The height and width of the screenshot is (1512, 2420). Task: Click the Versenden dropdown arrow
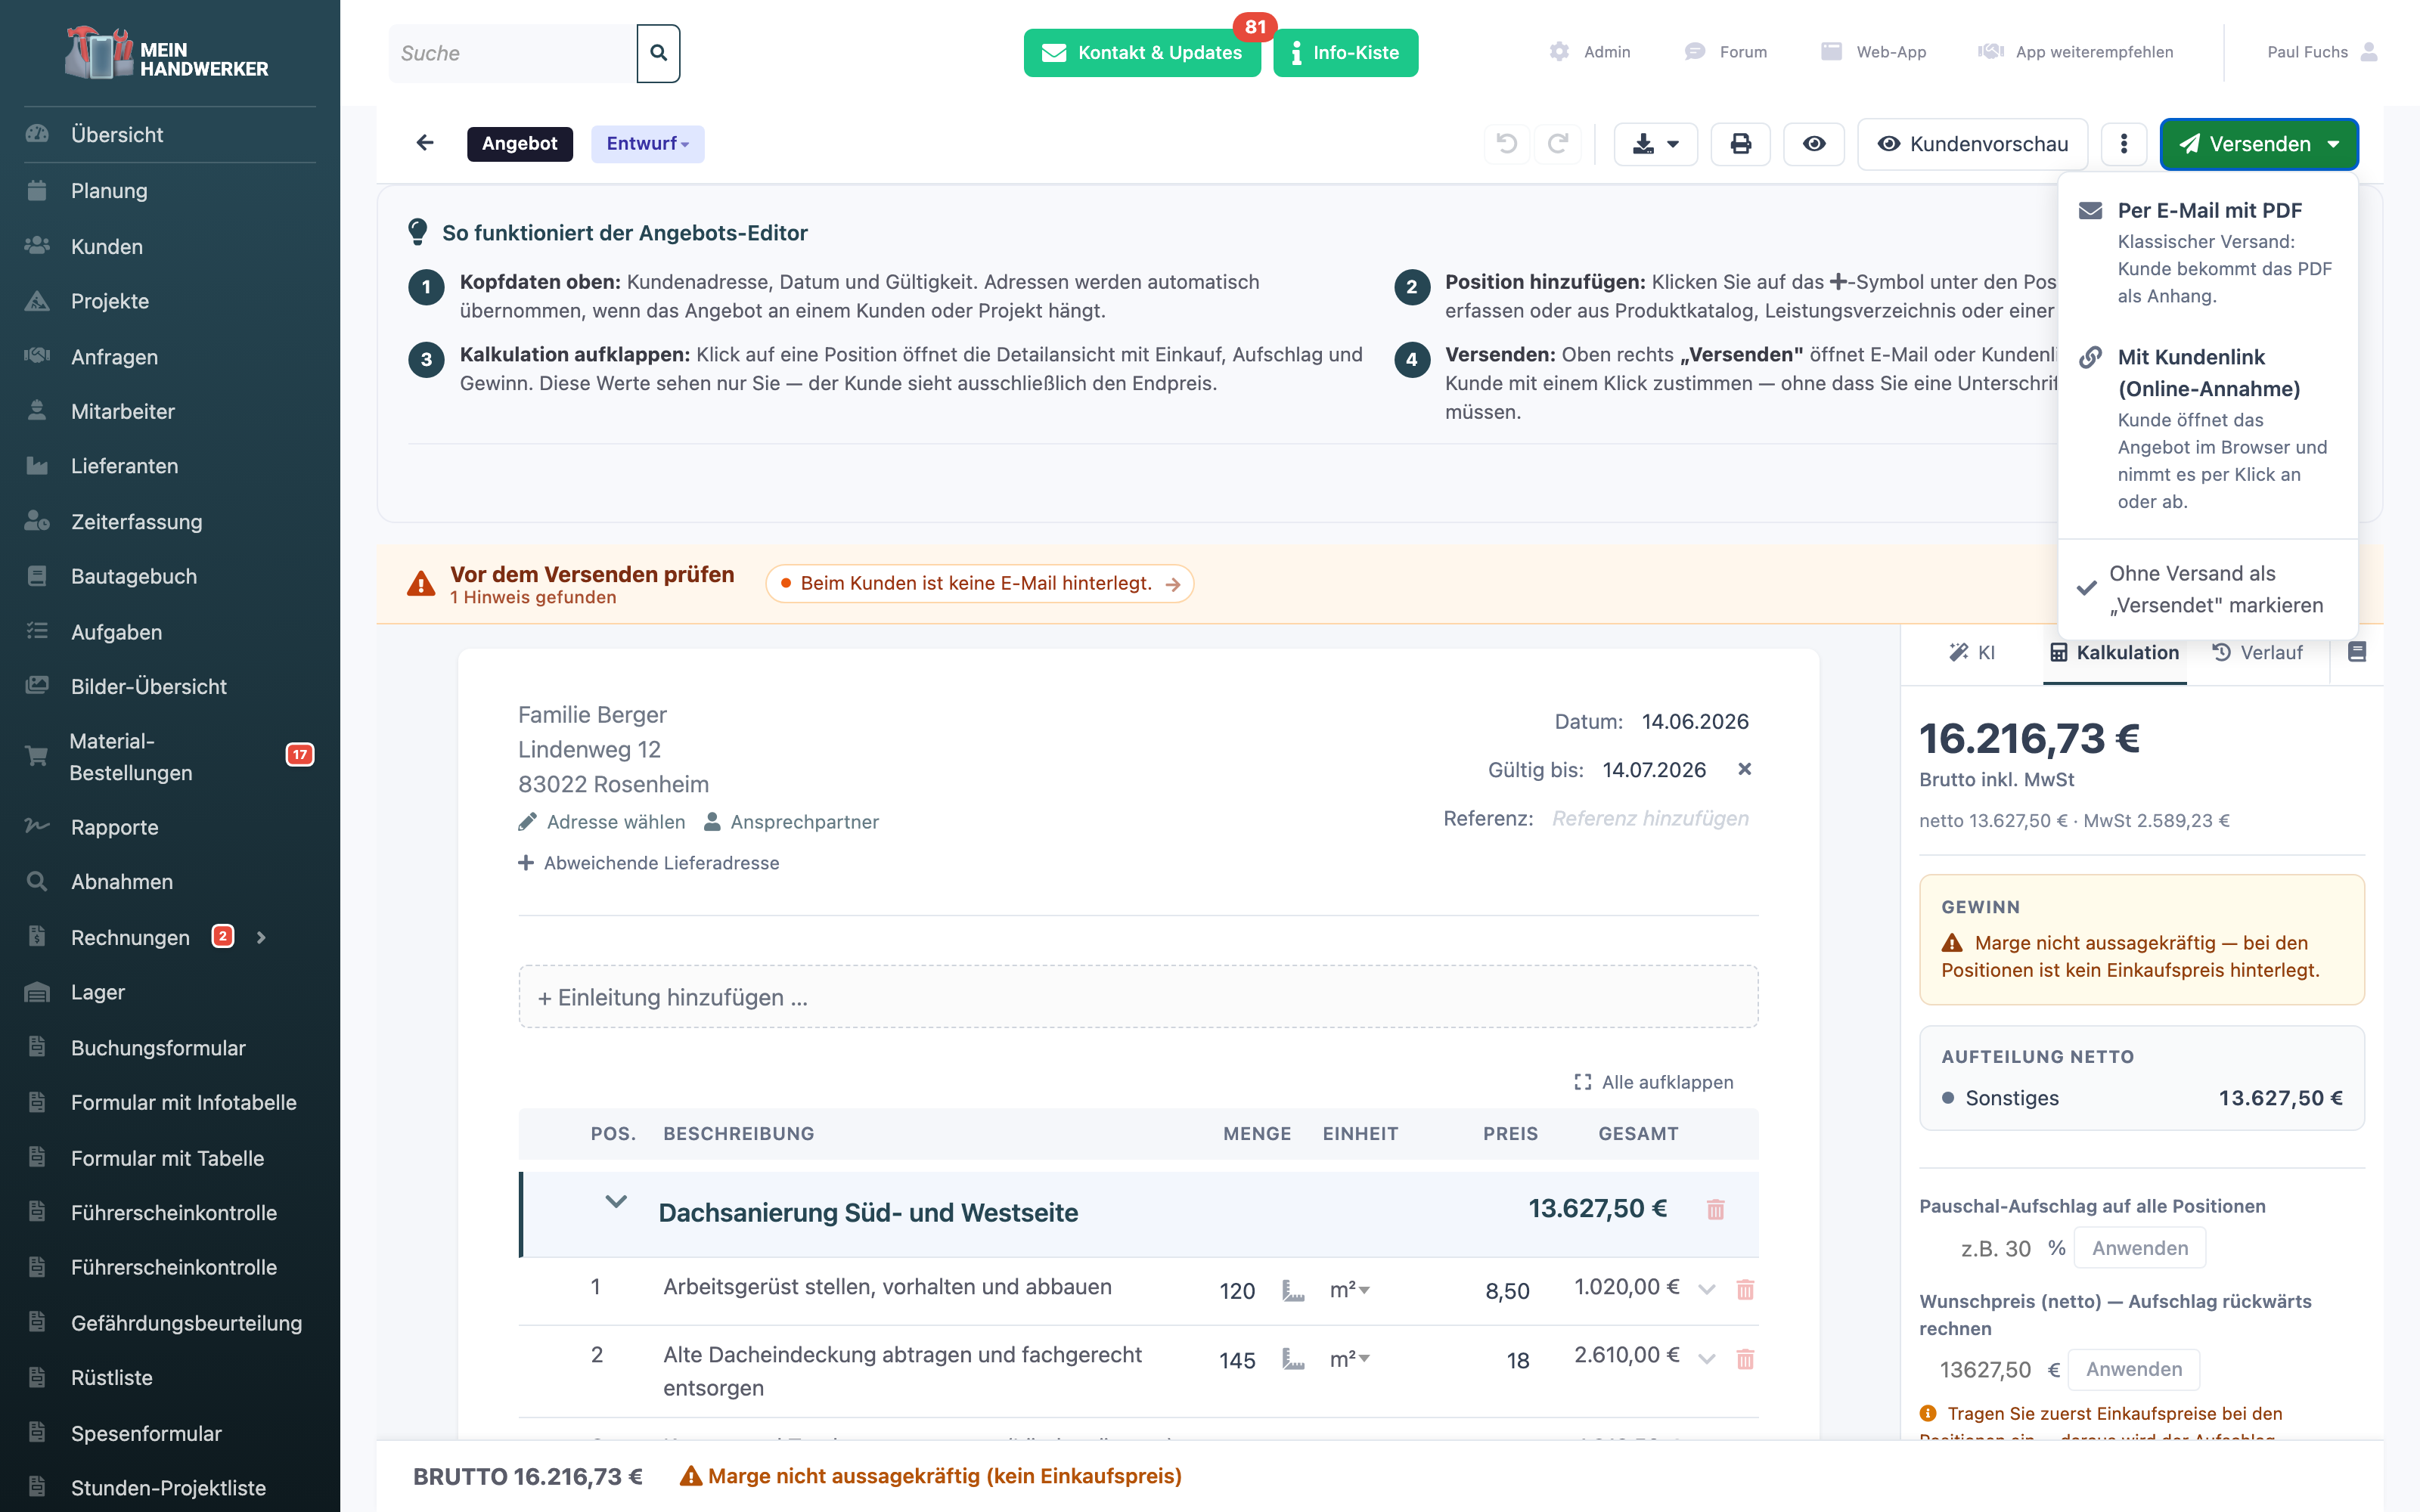(2333, 144)
